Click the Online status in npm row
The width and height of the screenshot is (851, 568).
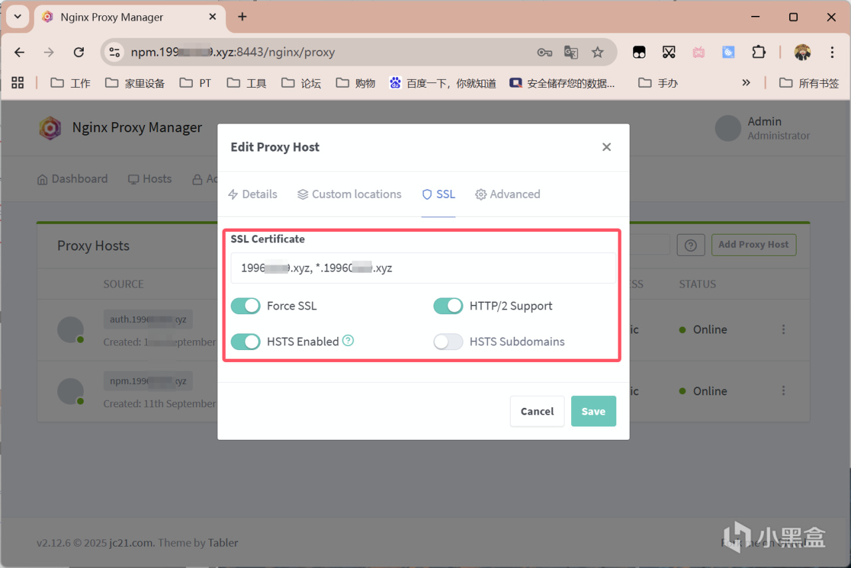703,391
